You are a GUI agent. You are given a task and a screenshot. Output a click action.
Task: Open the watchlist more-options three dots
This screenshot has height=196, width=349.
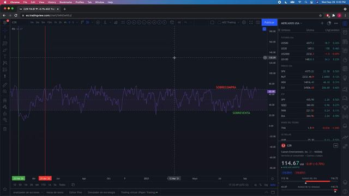click(x=336, y=23)
